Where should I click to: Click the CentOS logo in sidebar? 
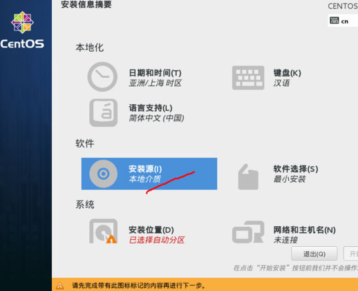(22, 30)
